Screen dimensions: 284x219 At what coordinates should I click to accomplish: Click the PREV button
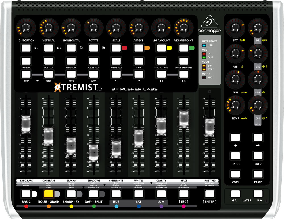(x=258, y=156)
